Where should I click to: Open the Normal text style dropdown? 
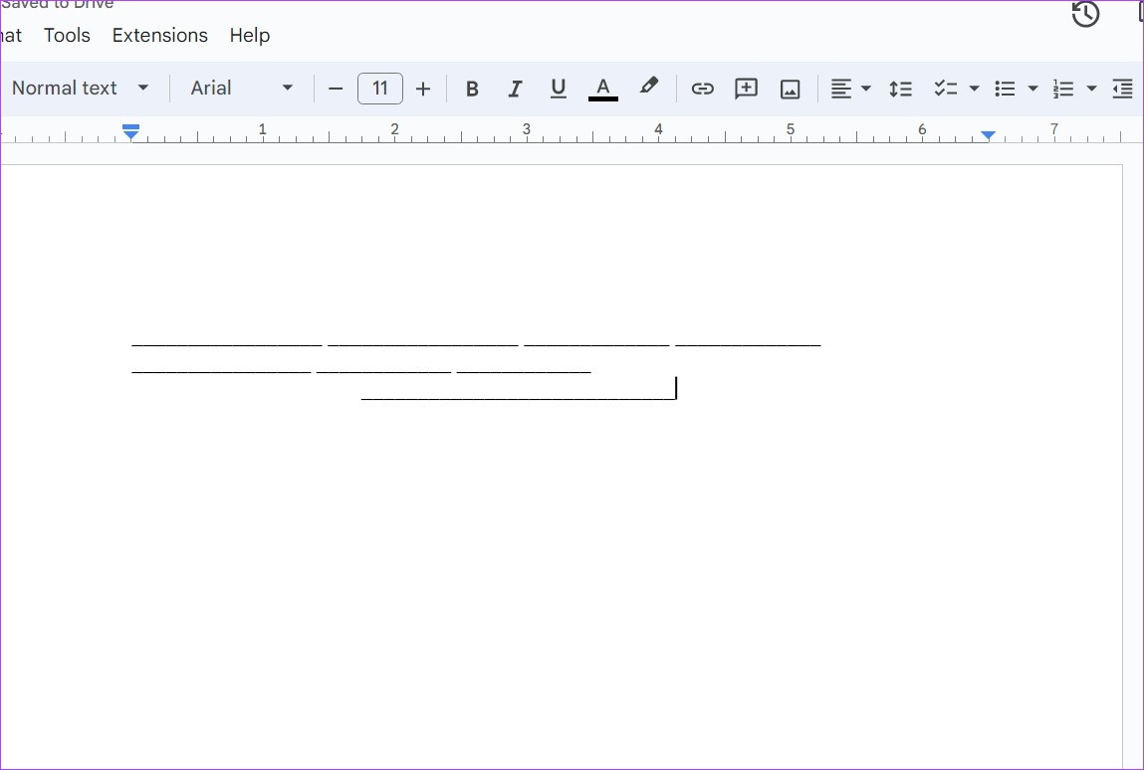pyautogui.click(x=81, y=89)
